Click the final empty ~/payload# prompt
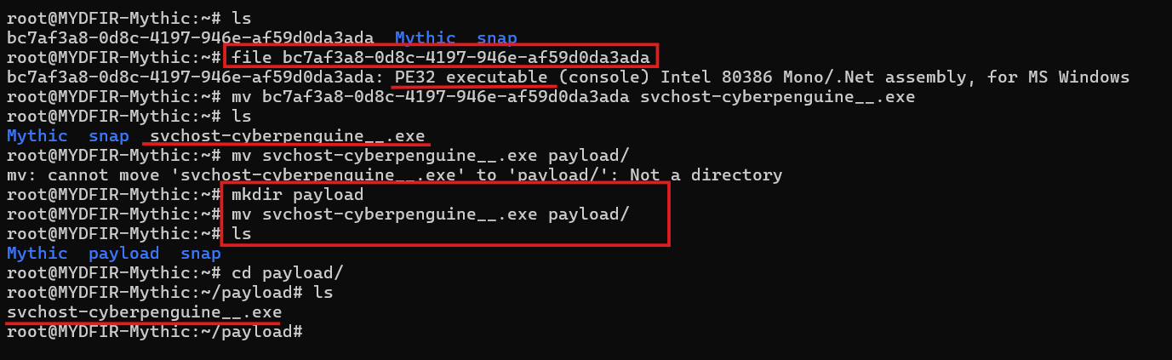The height and width of the screenshot is (360, 1172). [154, 332]
